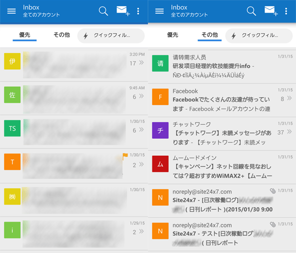
Task: Tap search icon in right Inbox screen
Action: 251,11
